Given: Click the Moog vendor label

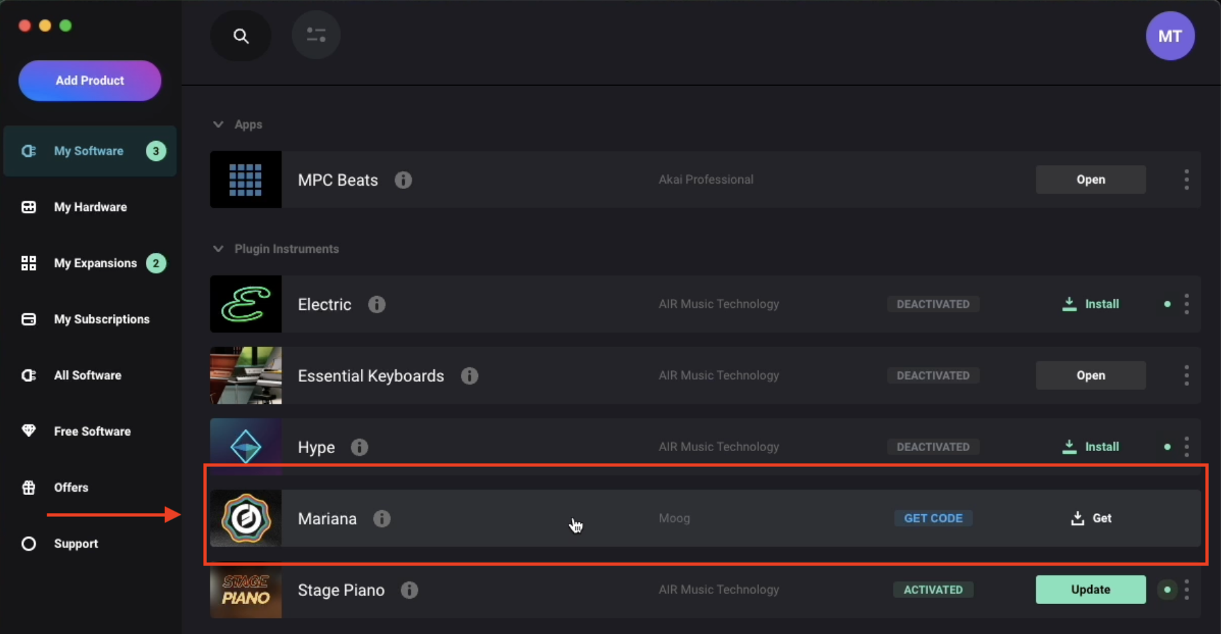Looking at the screenshot, I should pos(674,518).
